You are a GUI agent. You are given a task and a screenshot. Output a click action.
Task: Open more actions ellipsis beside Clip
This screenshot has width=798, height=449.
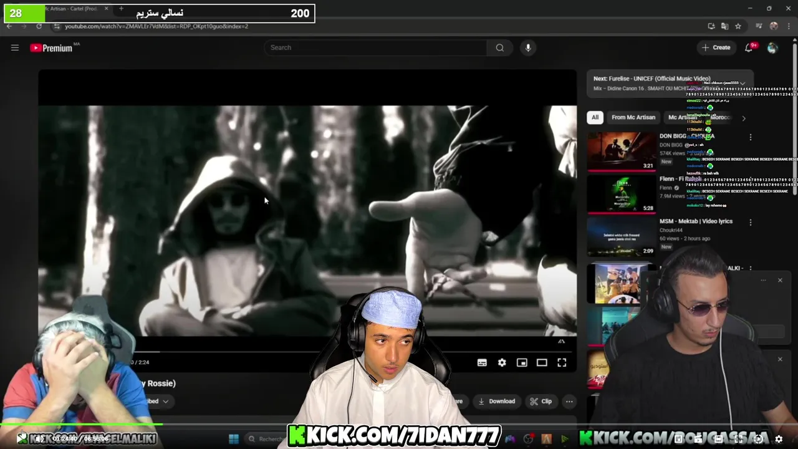[x=569, y=402]
